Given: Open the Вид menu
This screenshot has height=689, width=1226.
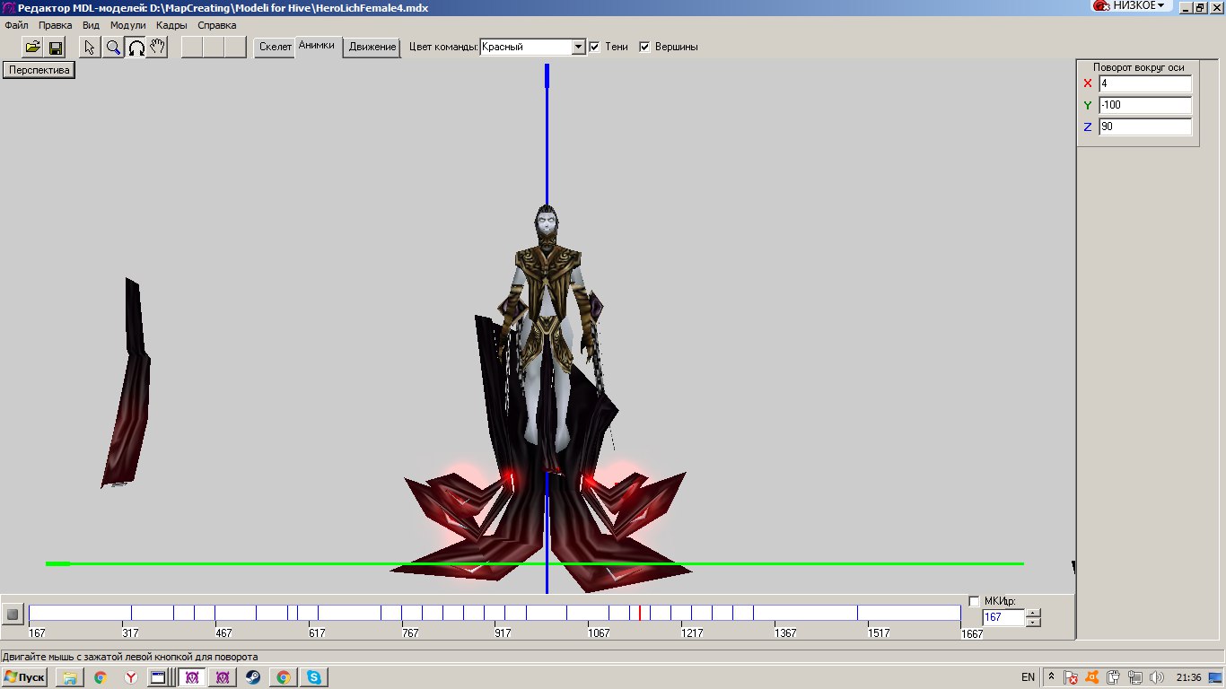Looking at the screenshot, I should (91, 25).
